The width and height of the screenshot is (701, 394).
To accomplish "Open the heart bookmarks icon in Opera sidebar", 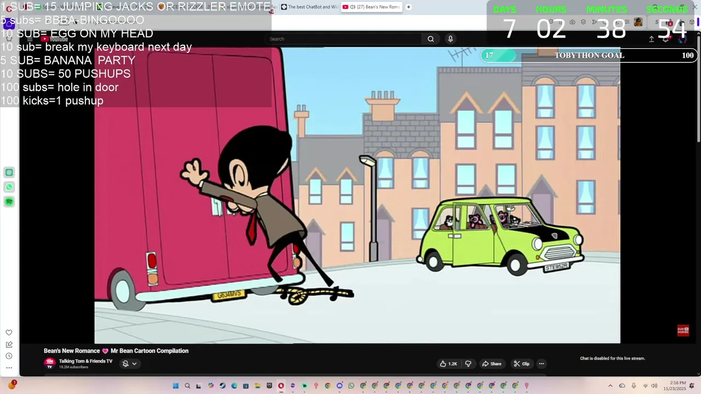I will [9, 333].
